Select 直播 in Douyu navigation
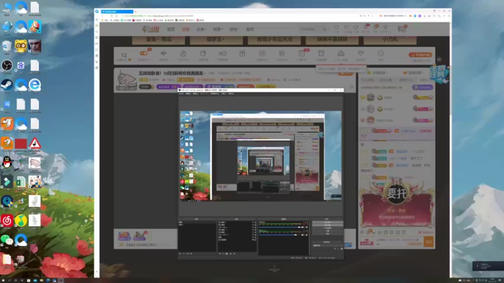 click(185, 29)
